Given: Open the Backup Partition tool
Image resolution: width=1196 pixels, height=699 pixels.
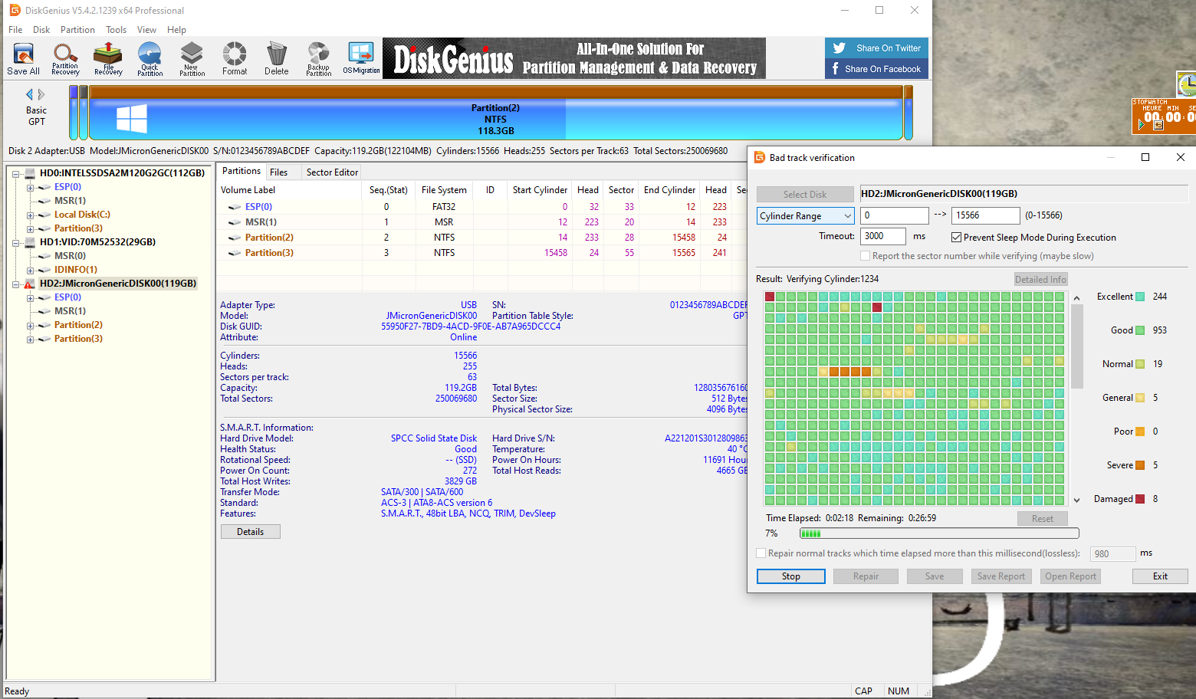Looking at the screenshot, I should pyautogui.click(x=318, y=59).
